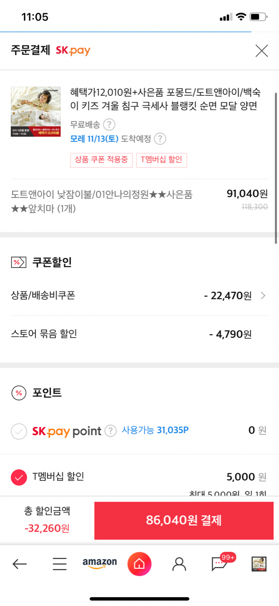Click the page scrollbar on right
The width and height of the screenshot is (279, 606).
click(x=276, y=168)
